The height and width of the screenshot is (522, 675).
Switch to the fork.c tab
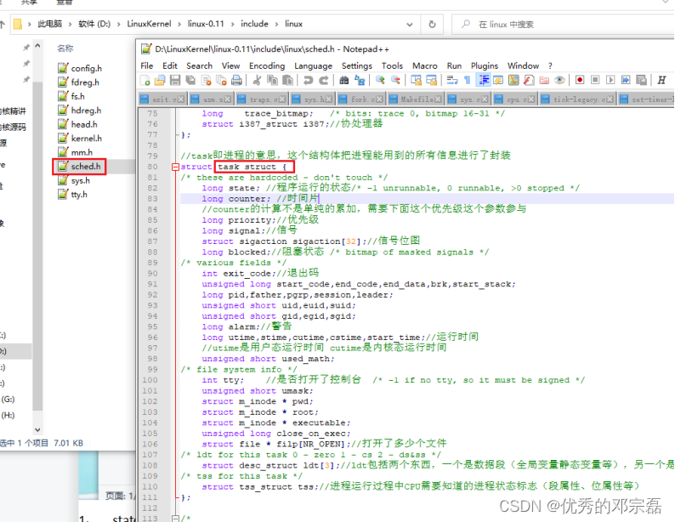(x=362, y=99)
